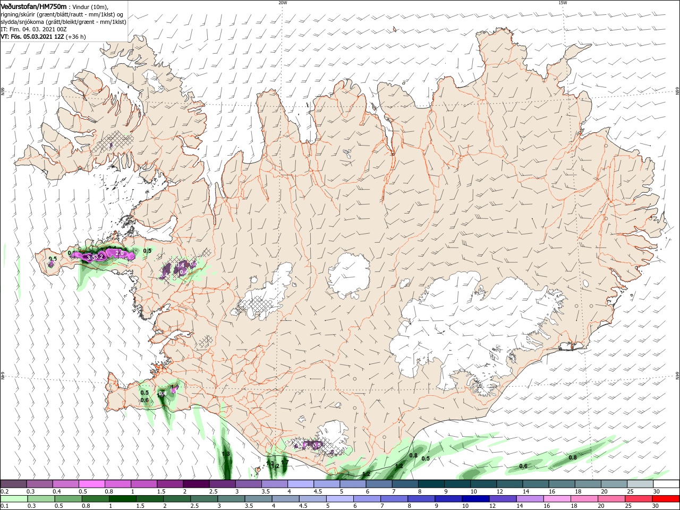Pick the bright pink 0.5 snow legend swatch

(92, 484)
